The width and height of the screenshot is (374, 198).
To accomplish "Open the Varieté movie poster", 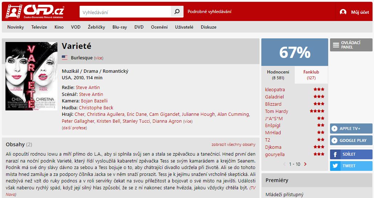I will 32,76.
